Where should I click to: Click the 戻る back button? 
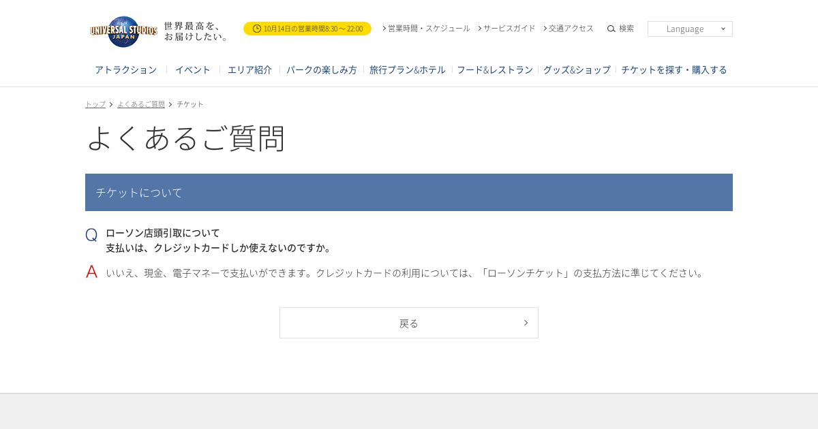(409, 323)
